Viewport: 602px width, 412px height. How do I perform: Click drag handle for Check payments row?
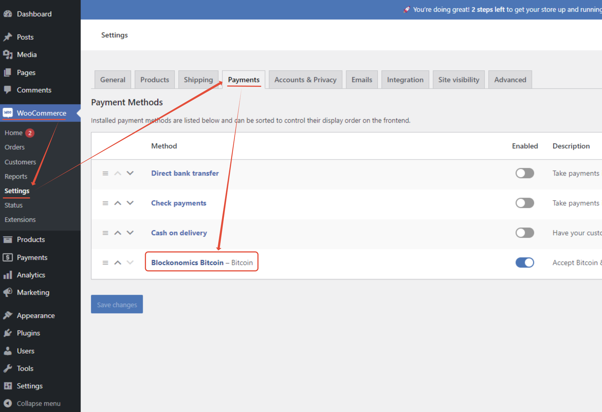[105, 203]
